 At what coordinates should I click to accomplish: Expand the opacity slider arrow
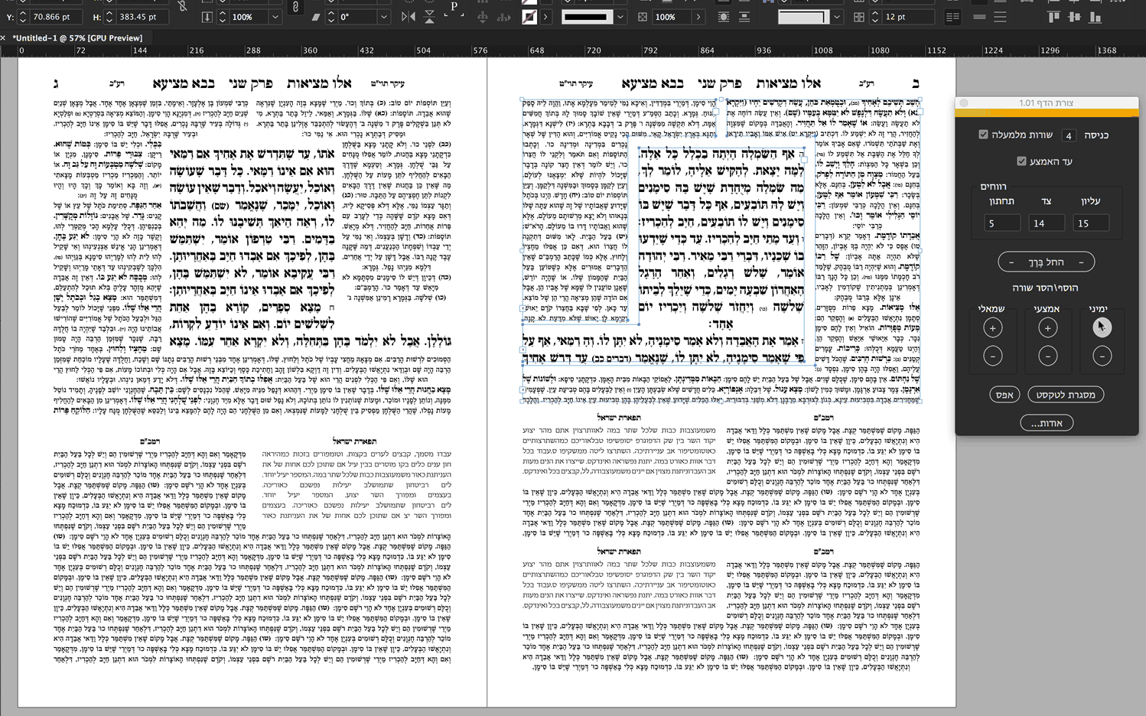point(698,17)
